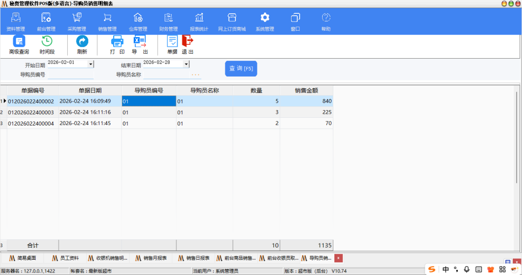Click the 时间段 time period icon
This screenshot has height=275, width=522.
(47, 45)
